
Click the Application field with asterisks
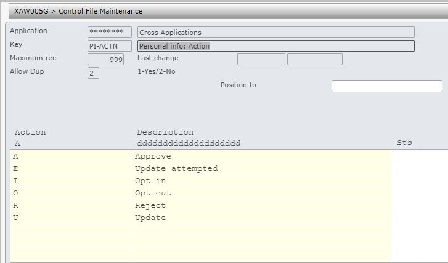[x=109, y=32]
